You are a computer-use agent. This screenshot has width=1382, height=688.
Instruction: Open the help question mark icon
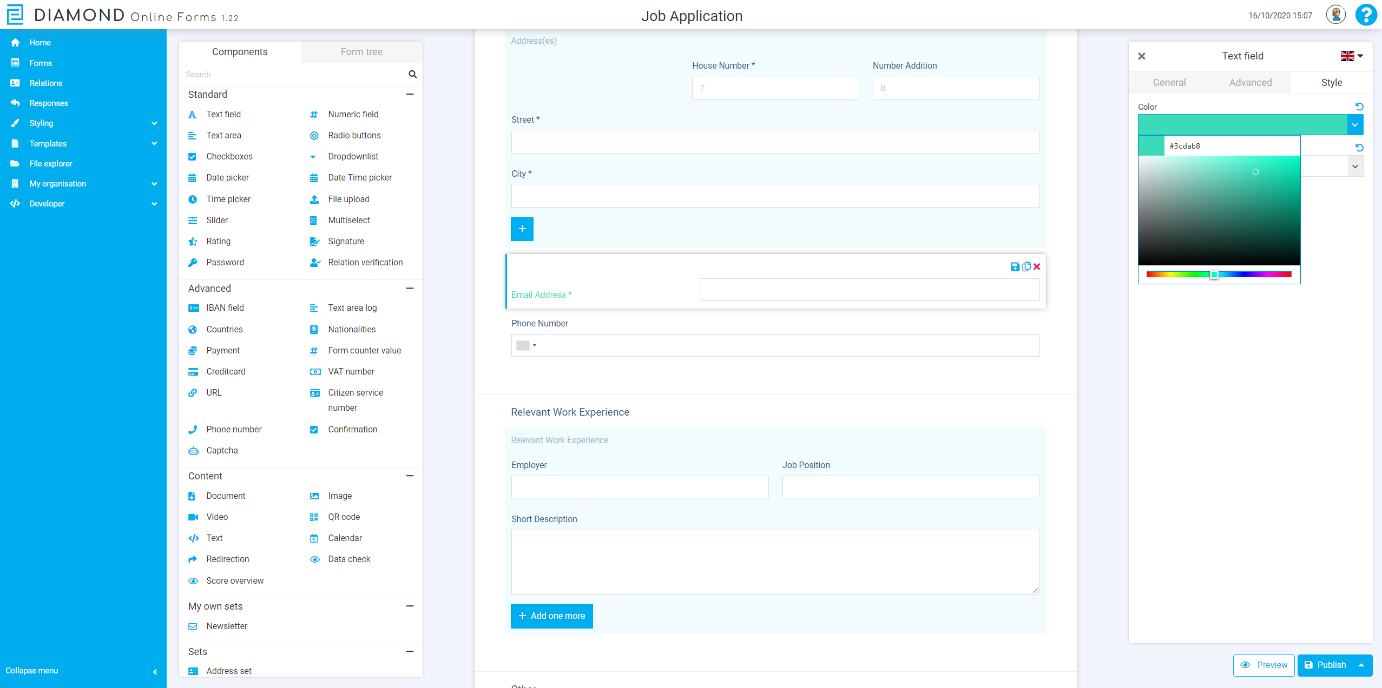[x=1366, y=15]
